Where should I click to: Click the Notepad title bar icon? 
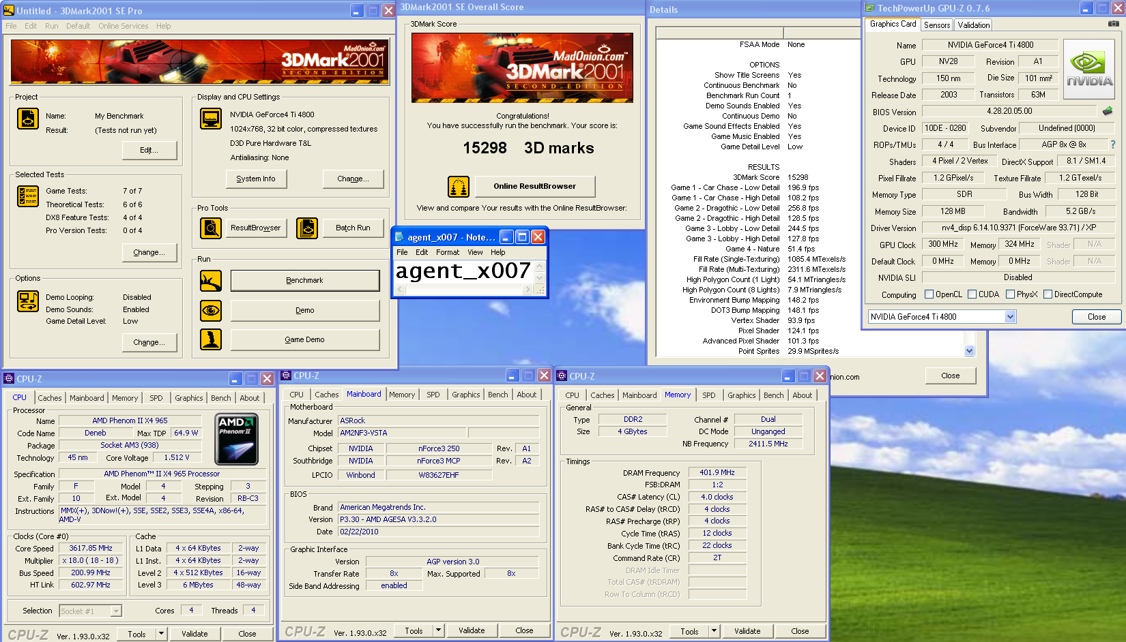(400, 237)
